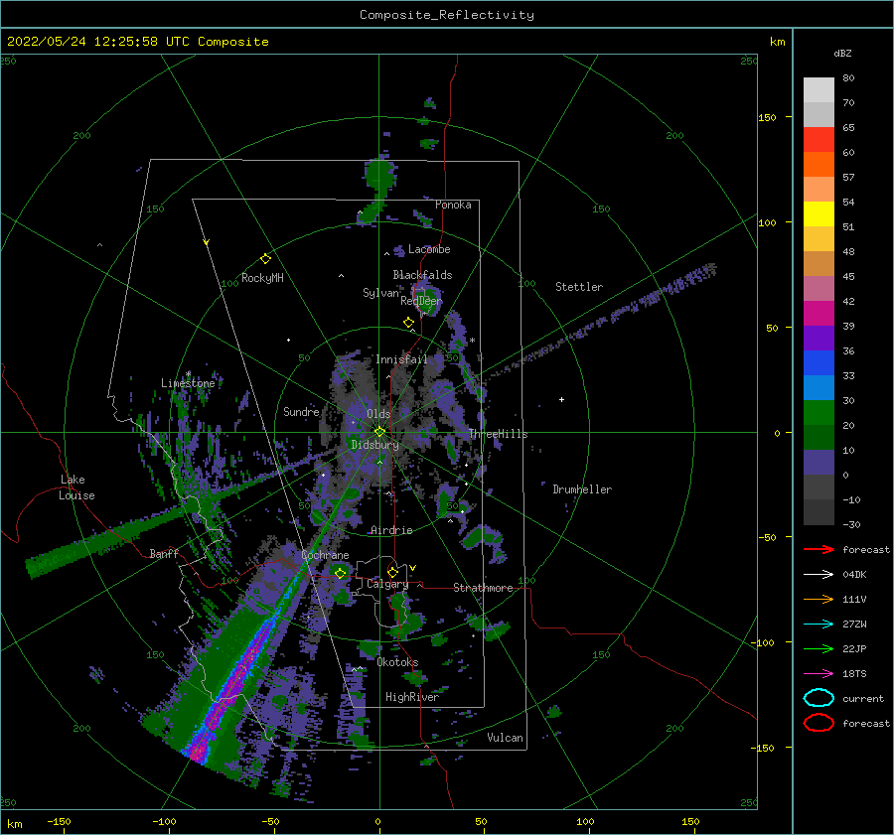The height and width of the screenshot is (835, 894).
Task: Click the Calgary city label
Action: (387, 584)
